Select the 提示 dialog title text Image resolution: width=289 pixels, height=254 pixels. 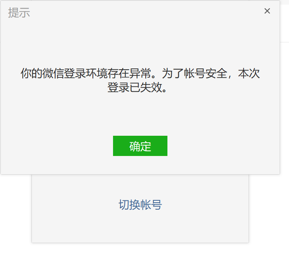[x=19, y=13]
